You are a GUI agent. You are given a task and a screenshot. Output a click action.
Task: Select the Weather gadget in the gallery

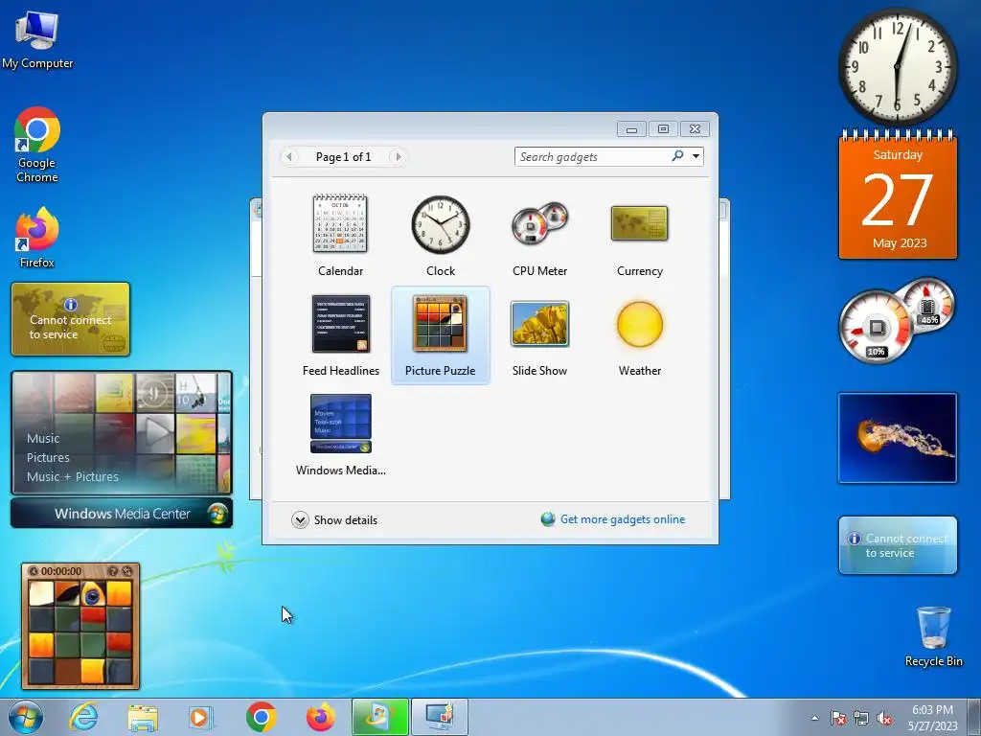click(639, 334)
